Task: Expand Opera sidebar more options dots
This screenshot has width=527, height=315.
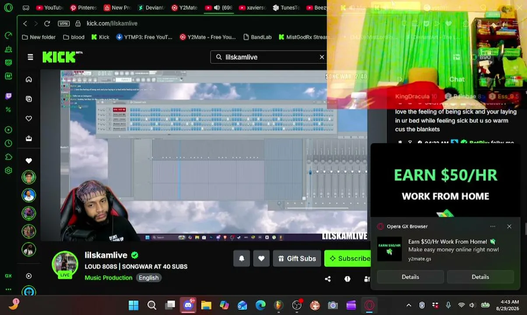Action: (8, 289)
